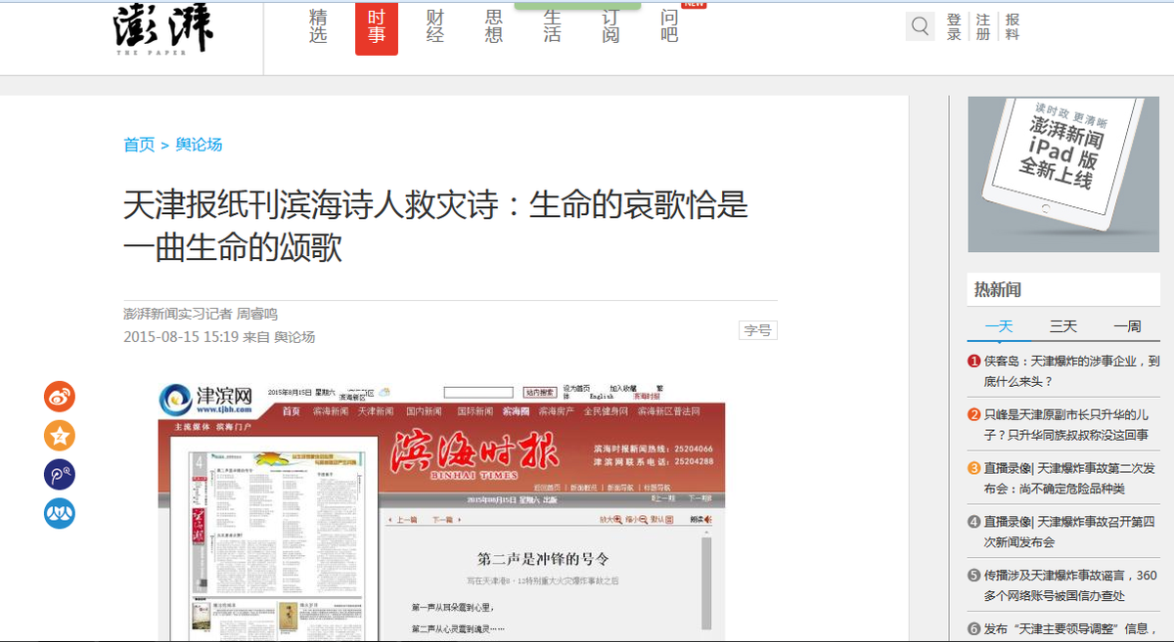Go to 首页 via breadcrumb
Image resolution: width=1174 pixels, height=642 pixels.
coord(139,145)
